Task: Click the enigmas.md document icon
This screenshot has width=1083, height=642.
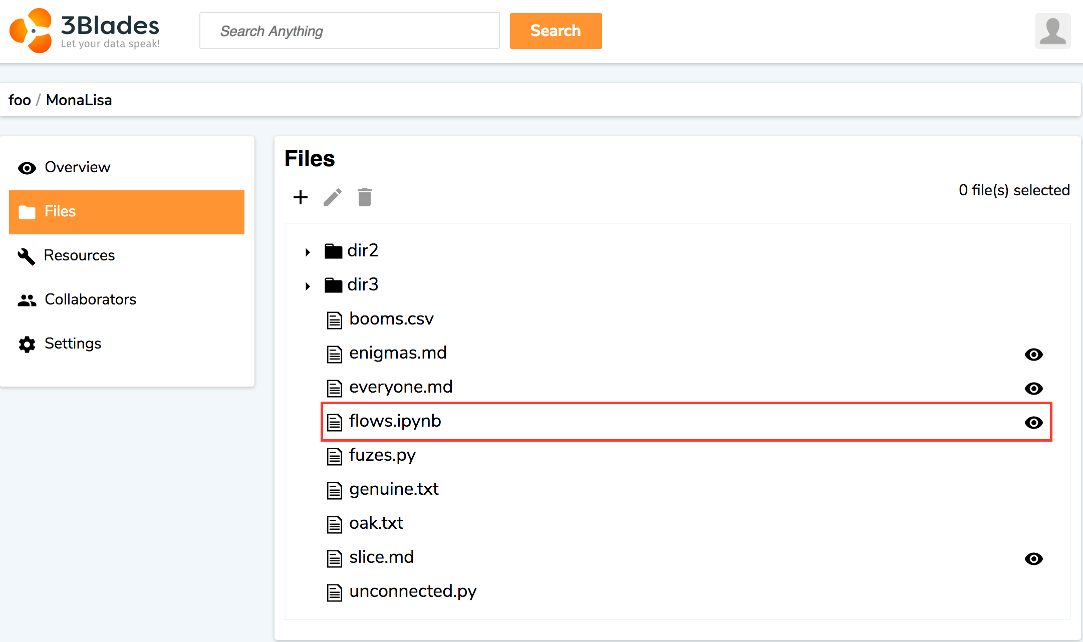Action: [x=335, y=354]
